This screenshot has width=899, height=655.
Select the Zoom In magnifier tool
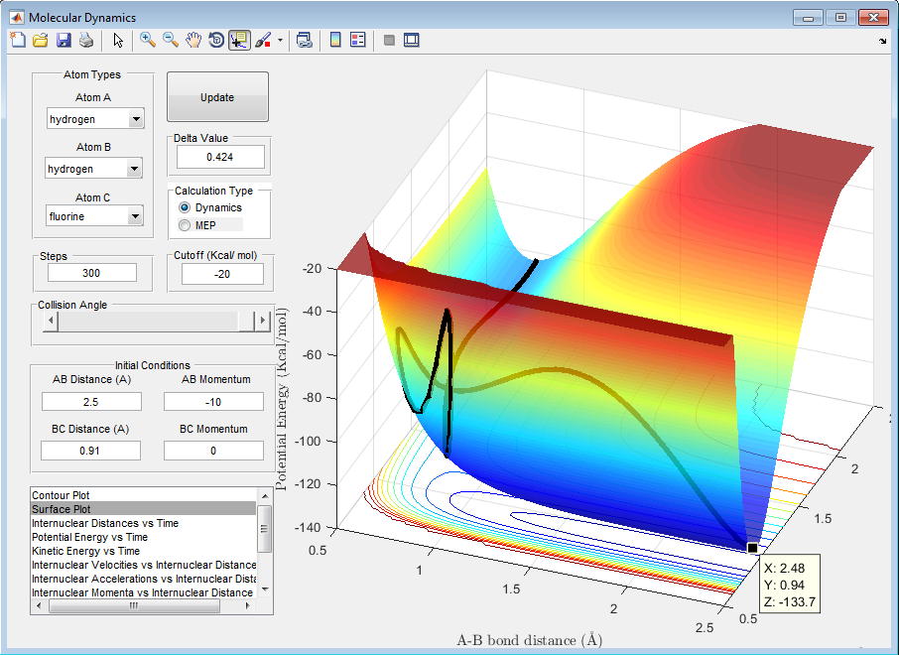pyautogui.click(x=148, y=41)
